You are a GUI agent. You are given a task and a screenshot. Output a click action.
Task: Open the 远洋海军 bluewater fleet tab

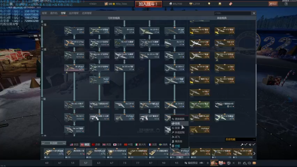(74, 13)
